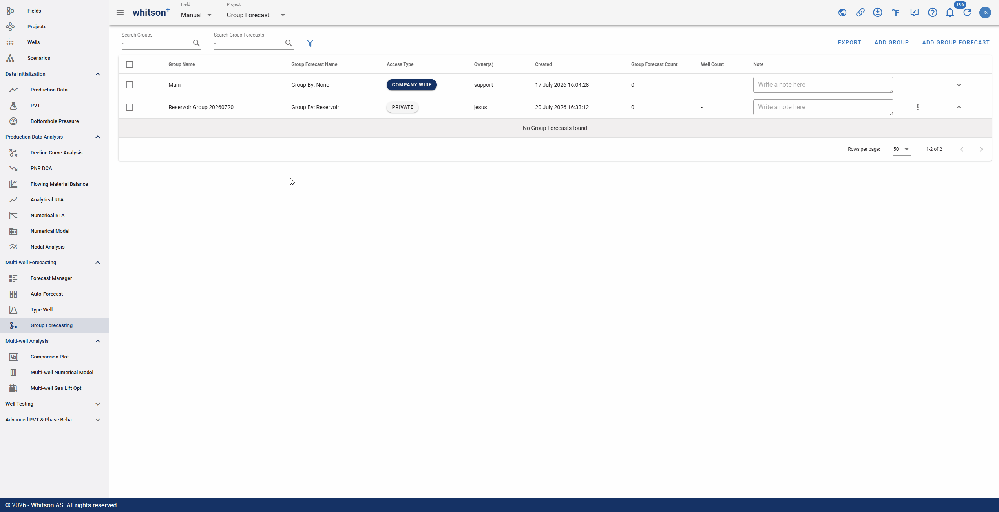The image size is (999, 512).
Task: Click the globe icon in top bar
Action: coord(842,13)
